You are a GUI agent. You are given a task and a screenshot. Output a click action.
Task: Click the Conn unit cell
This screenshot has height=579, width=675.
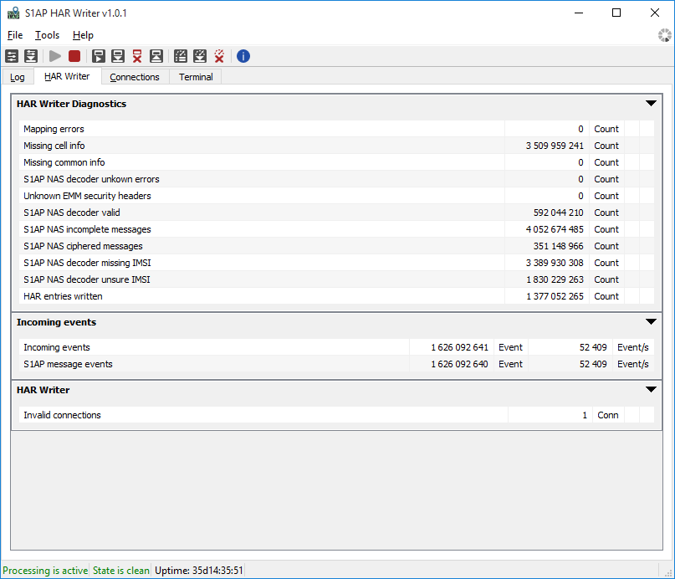tap(608, 415)
